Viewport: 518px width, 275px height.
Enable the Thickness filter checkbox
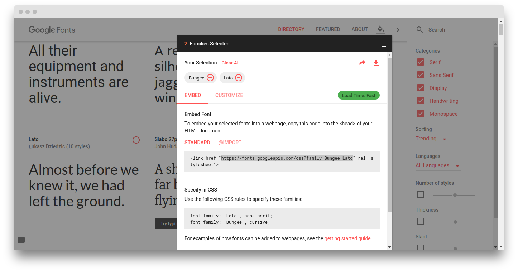(x=421, y=221)
